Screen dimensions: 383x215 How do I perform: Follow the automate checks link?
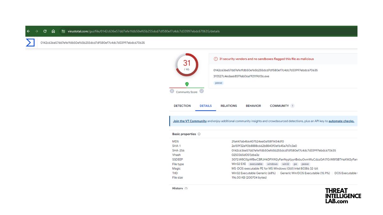[341, 121]
